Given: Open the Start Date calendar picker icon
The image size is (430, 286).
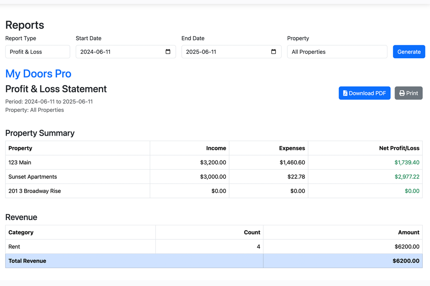Looking at the screenshot, I should (168, 51).
